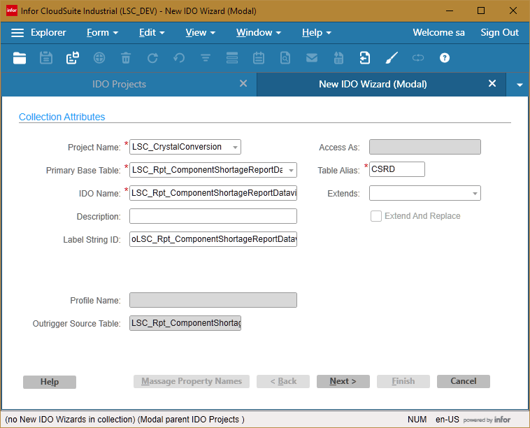Click the IDO Name input field
Viewport: 530px width, 428px height.
[x=213, y=193]
